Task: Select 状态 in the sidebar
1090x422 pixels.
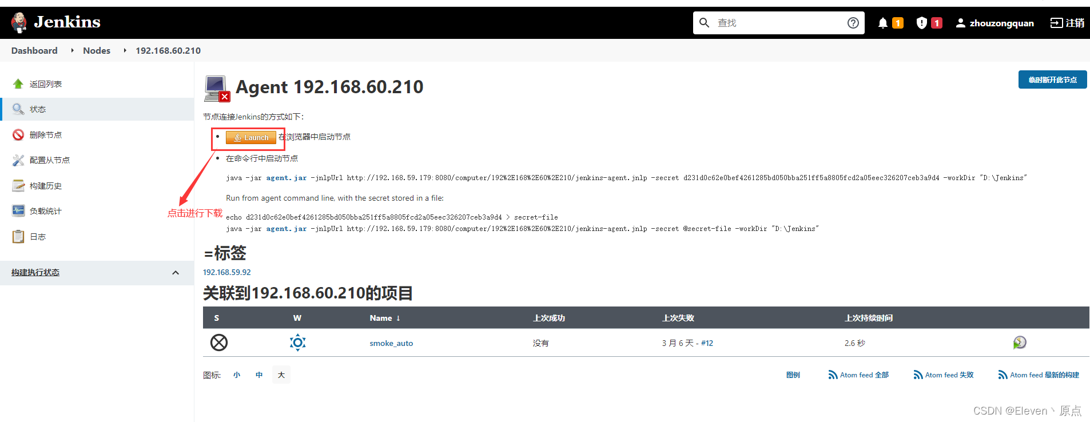Action: click(38, 109)
